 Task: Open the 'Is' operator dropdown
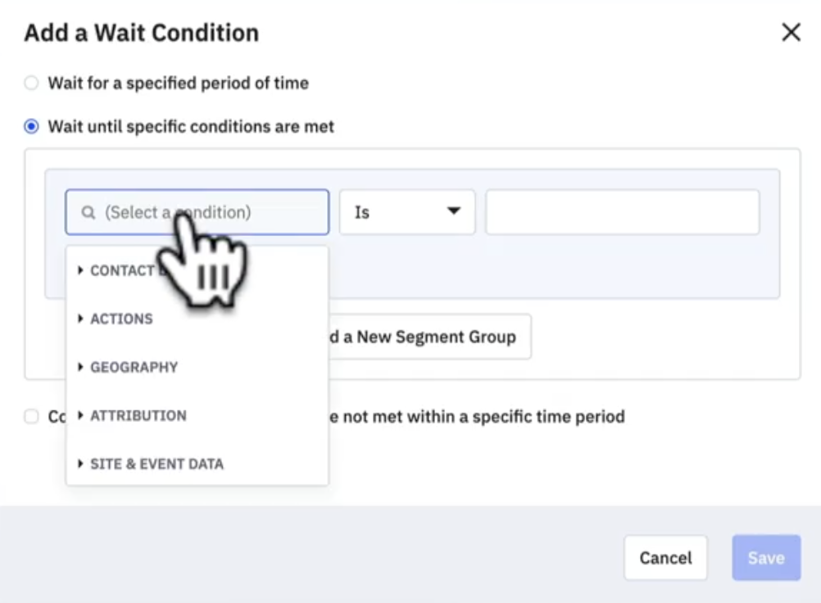coord(406,212)
